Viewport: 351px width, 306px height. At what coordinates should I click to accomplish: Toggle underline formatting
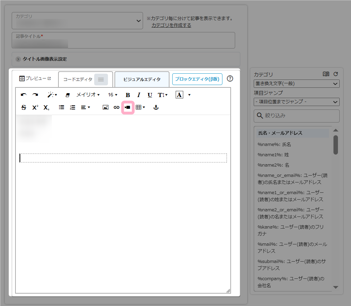point(150,95)
